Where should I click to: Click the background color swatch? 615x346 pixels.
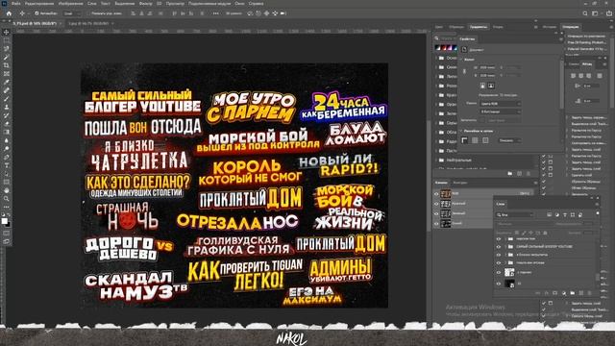pyautogui.click(x=8, y=224)
